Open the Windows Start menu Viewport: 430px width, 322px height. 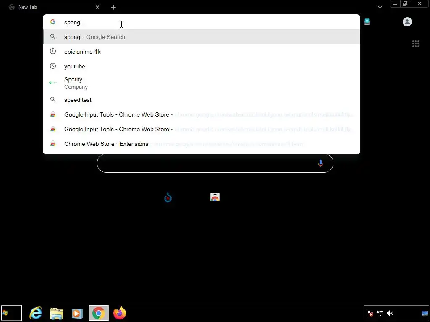coord(11,313)
